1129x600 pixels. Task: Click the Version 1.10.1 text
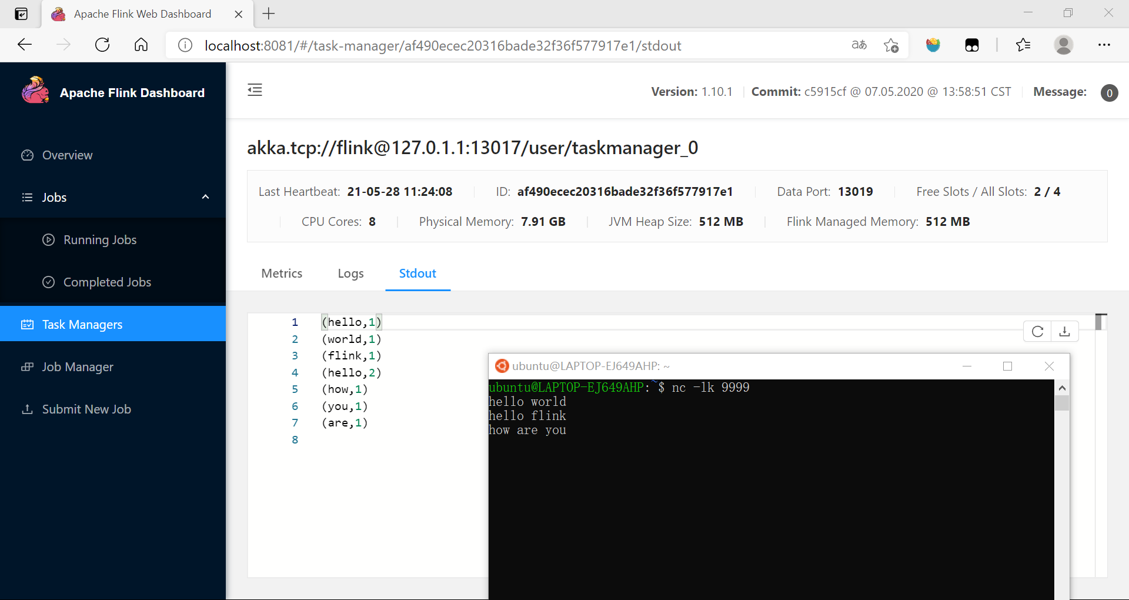point(692,92)
